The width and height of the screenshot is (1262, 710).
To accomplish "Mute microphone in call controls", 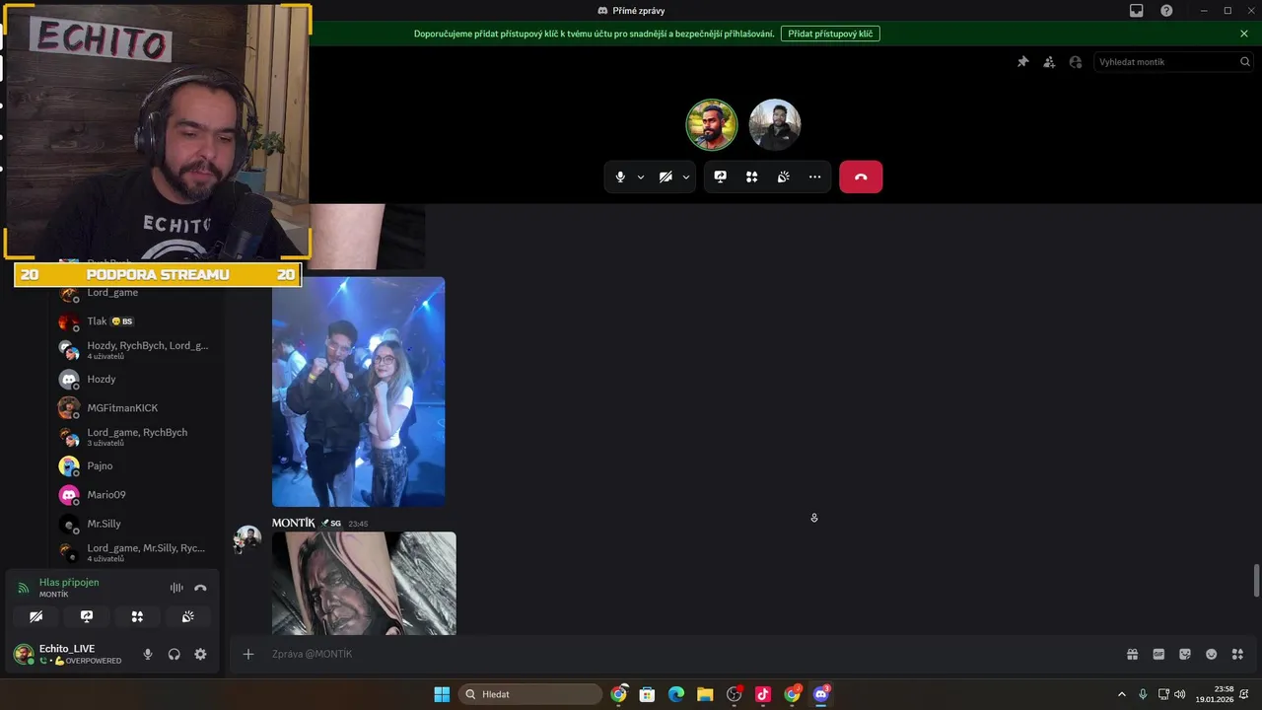I will (x=620, y=177).
